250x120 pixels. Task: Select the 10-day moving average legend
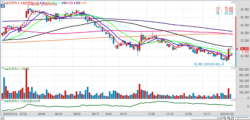coord(42,3)
